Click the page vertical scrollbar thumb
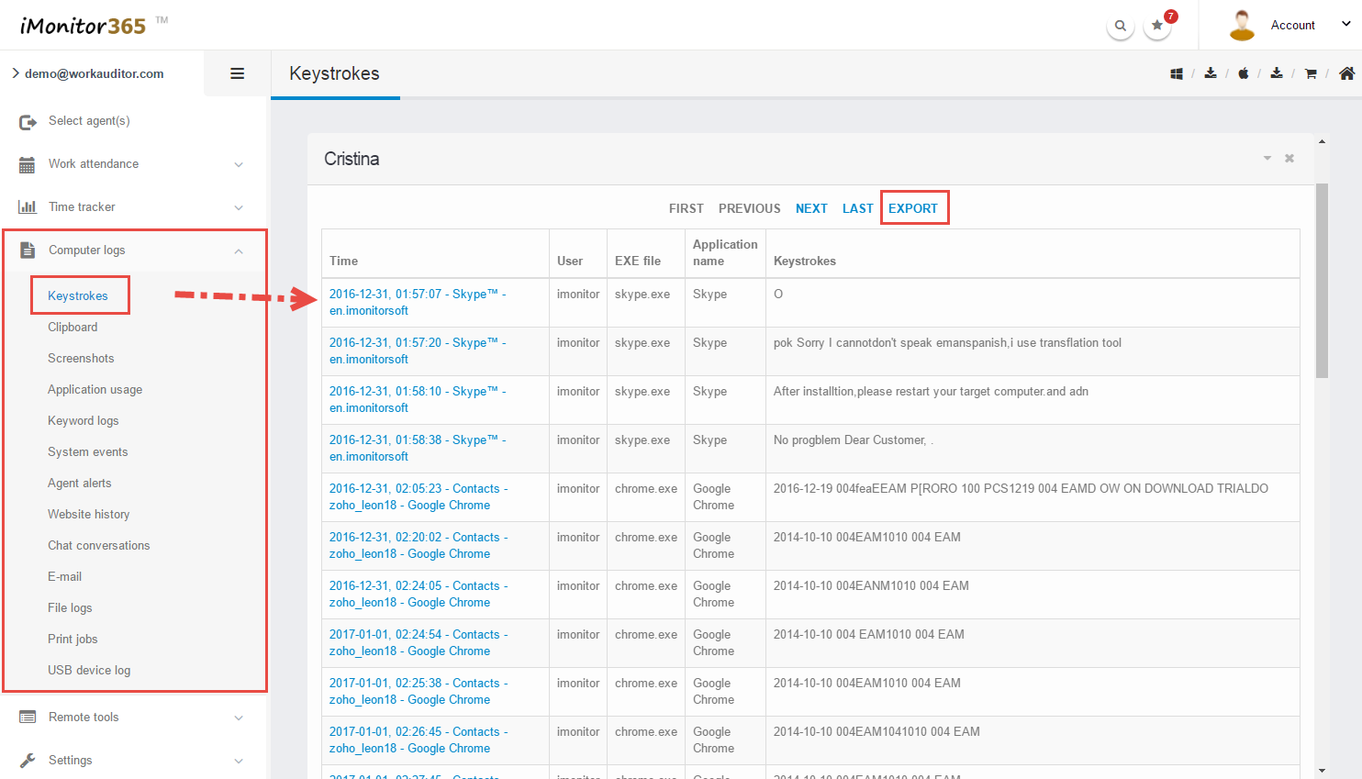Image resolution: width=1362 pixels, height=779 pixels. (x=1322, y=281)
